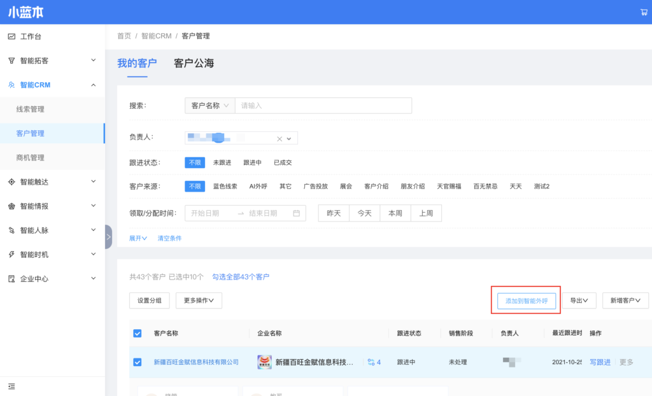The width and height of the screenshot is (652, 396).
Task: Expand the 导出 export dropdown
Action: click(x=578, y=301)
